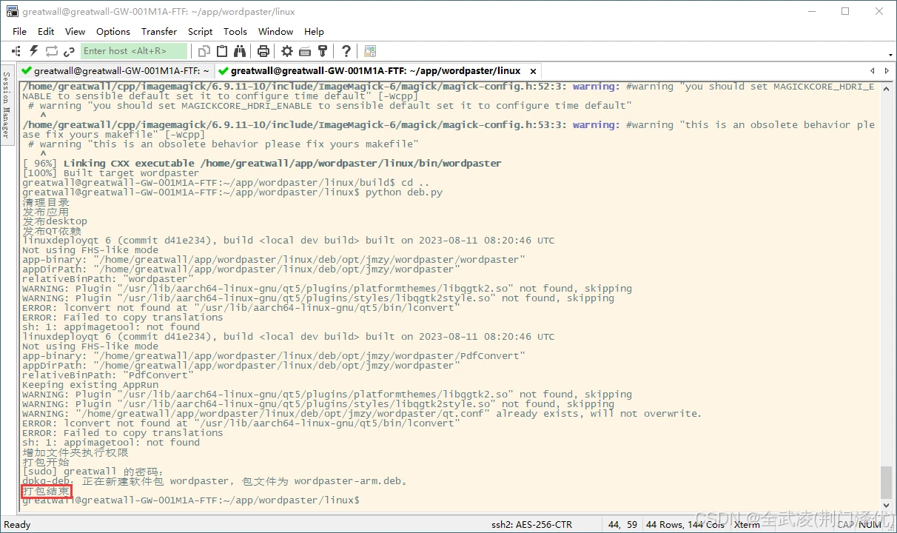Open the Window menu
897x533 pixels.
[275, 31]
